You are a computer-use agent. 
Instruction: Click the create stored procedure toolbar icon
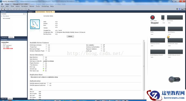[x=20, y=9]
